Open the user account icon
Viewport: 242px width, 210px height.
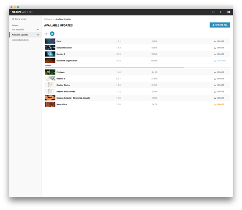(x=221, y=12)
